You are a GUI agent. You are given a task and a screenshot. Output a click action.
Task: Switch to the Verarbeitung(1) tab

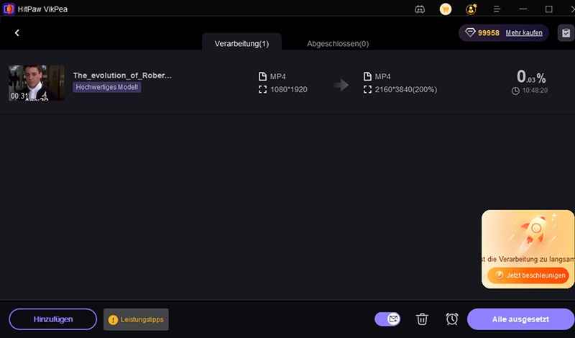tap(241, 43)
